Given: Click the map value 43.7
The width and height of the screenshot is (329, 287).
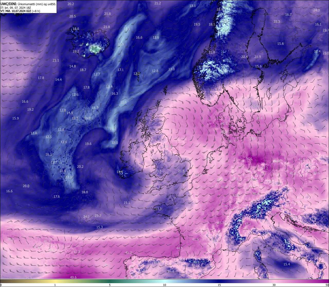Looking at the screenshot, I should [232, 141].
